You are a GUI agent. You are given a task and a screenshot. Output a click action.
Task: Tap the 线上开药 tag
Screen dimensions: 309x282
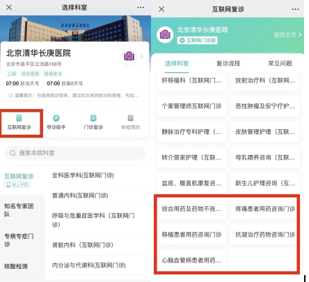click(17, 185)
